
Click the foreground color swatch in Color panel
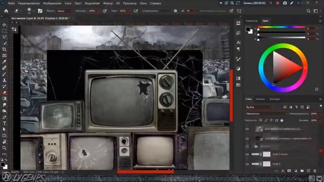coord(248,29)
